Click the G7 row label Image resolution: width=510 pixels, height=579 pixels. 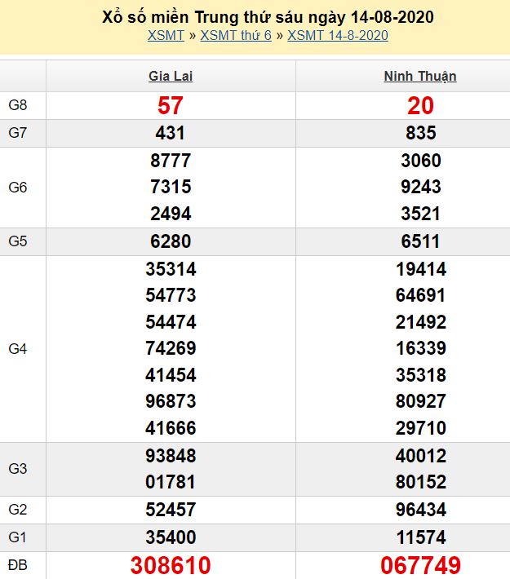click(x=18, y=133)
